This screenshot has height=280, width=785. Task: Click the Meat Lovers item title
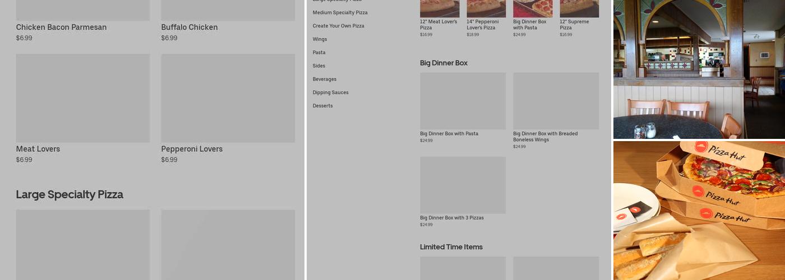pyautogui.click(x=38, y=149)
